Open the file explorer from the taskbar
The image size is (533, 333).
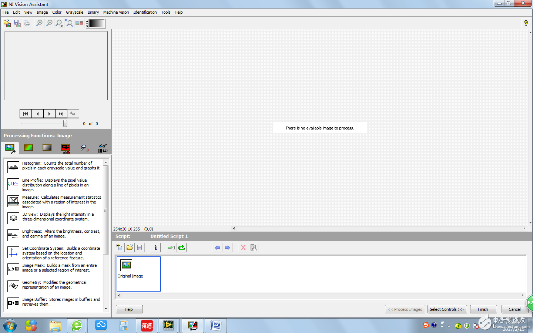(55, 326)
